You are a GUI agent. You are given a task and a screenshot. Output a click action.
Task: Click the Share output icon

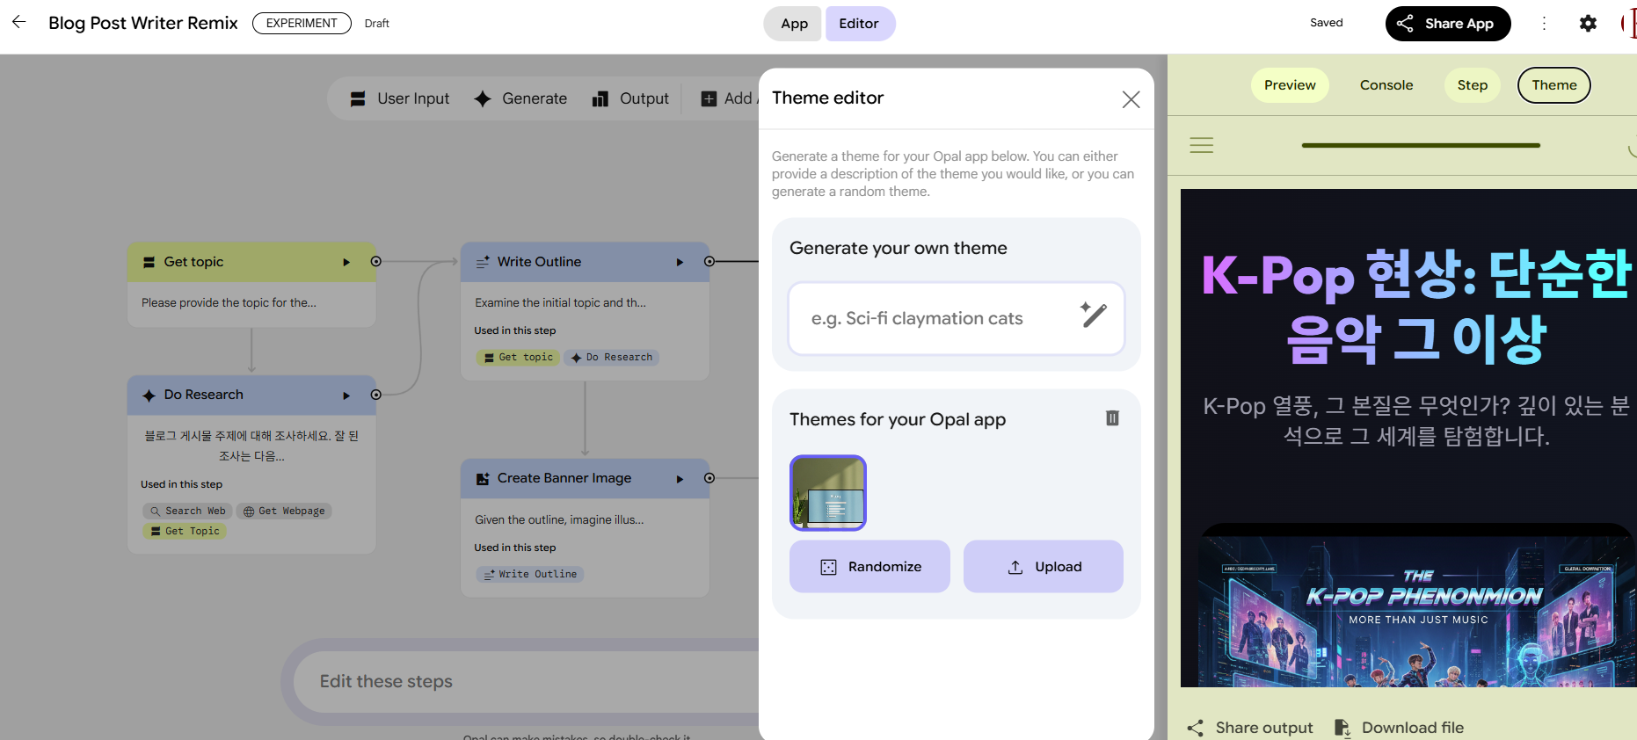[x=1196, y=728]
